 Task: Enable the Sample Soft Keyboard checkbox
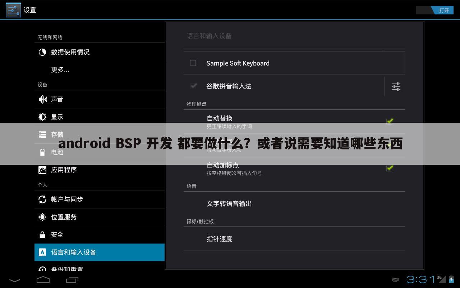click(193, 63)
